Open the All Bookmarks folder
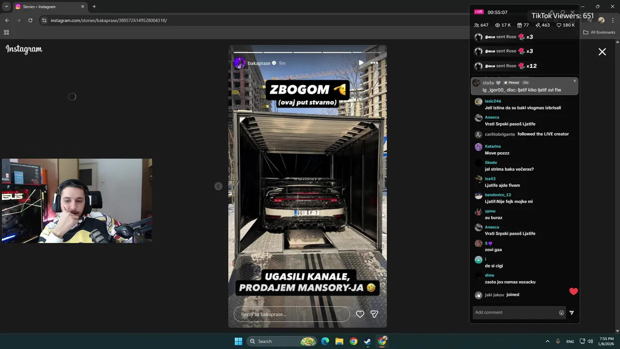620x349 pixels. tap(599, 32)
